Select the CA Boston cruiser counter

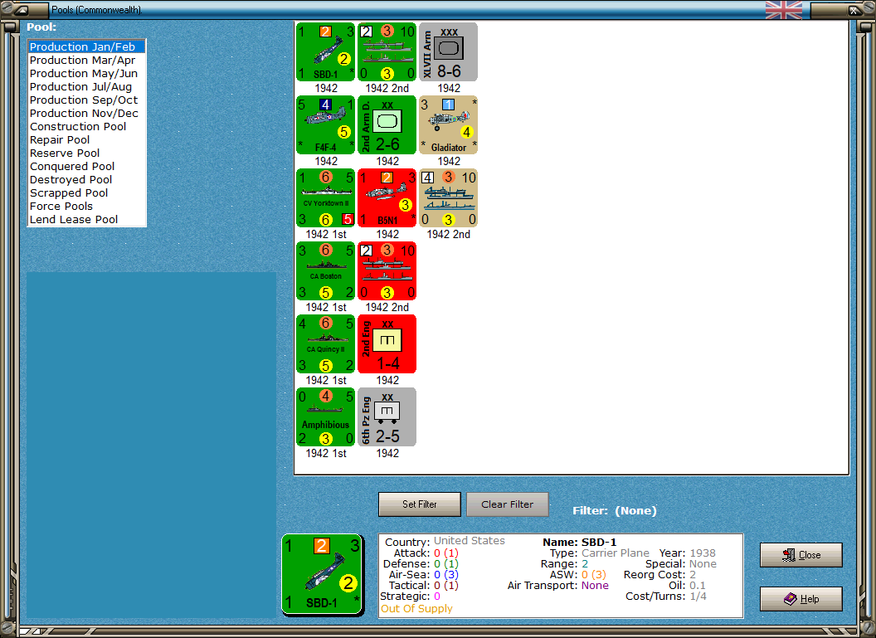point(326,271)
